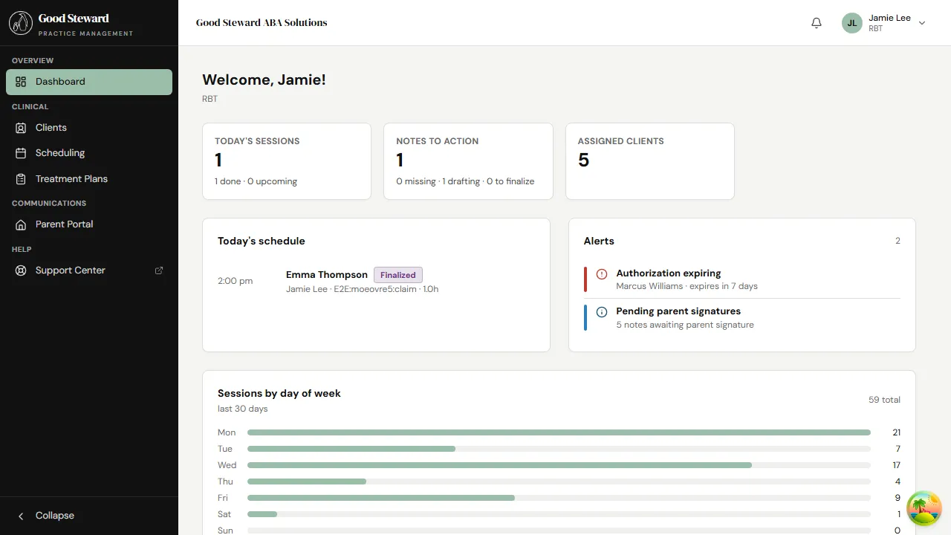Click Monday's session count bar
This screenshot has height=535, width=951.
click(557, 432)
